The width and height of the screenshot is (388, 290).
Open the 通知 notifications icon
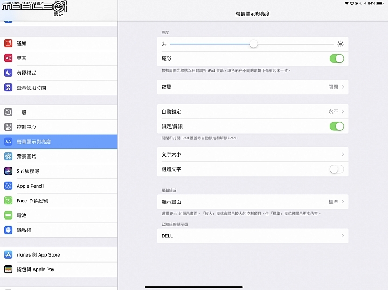click(8, 43)
